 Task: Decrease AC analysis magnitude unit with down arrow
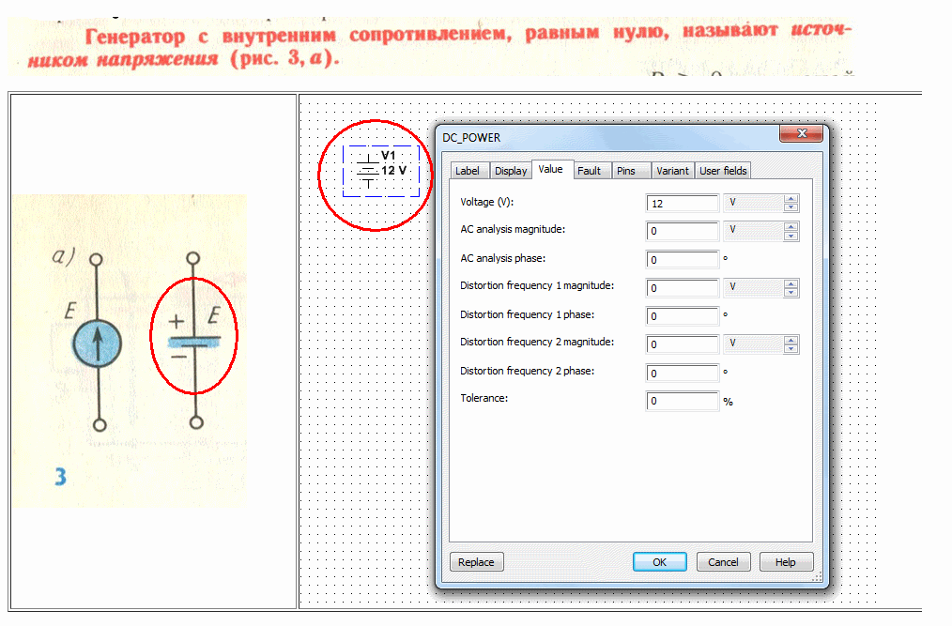click(x=791, y=236)
